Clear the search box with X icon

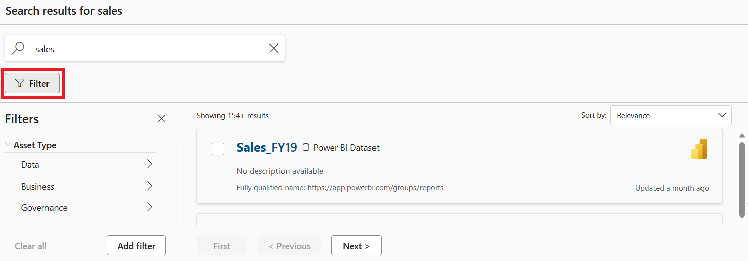273,49
